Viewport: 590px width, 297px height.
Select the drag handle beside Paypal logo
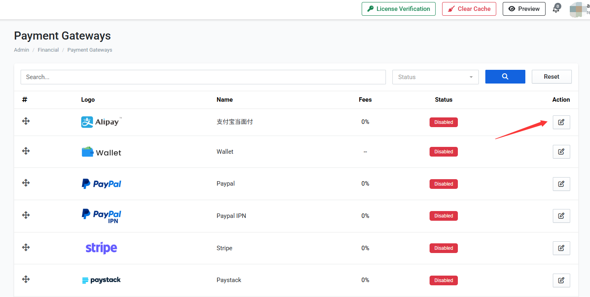[26, 183]
